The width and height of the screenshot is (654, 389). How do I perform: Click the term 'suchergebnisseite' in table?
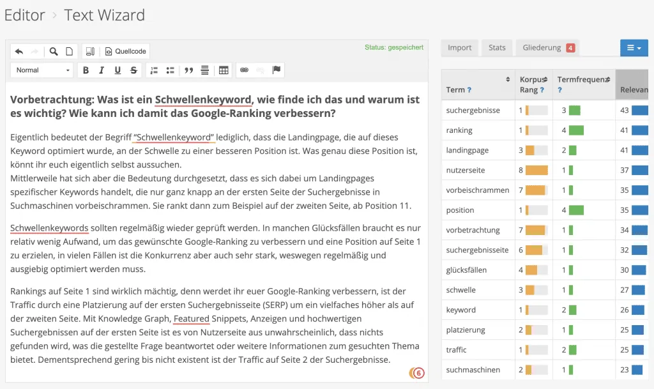(477, 250)
